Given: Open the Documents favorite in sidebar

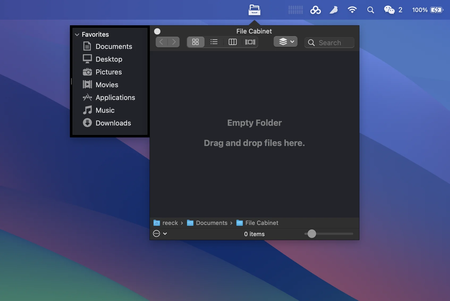Looking at the screenshot, I should pos(110,47).
